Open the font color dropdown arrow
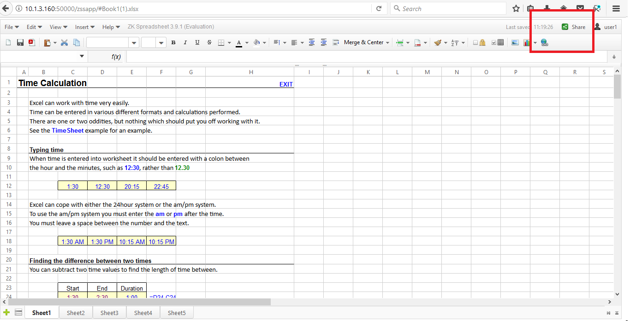 coord(247,42)
